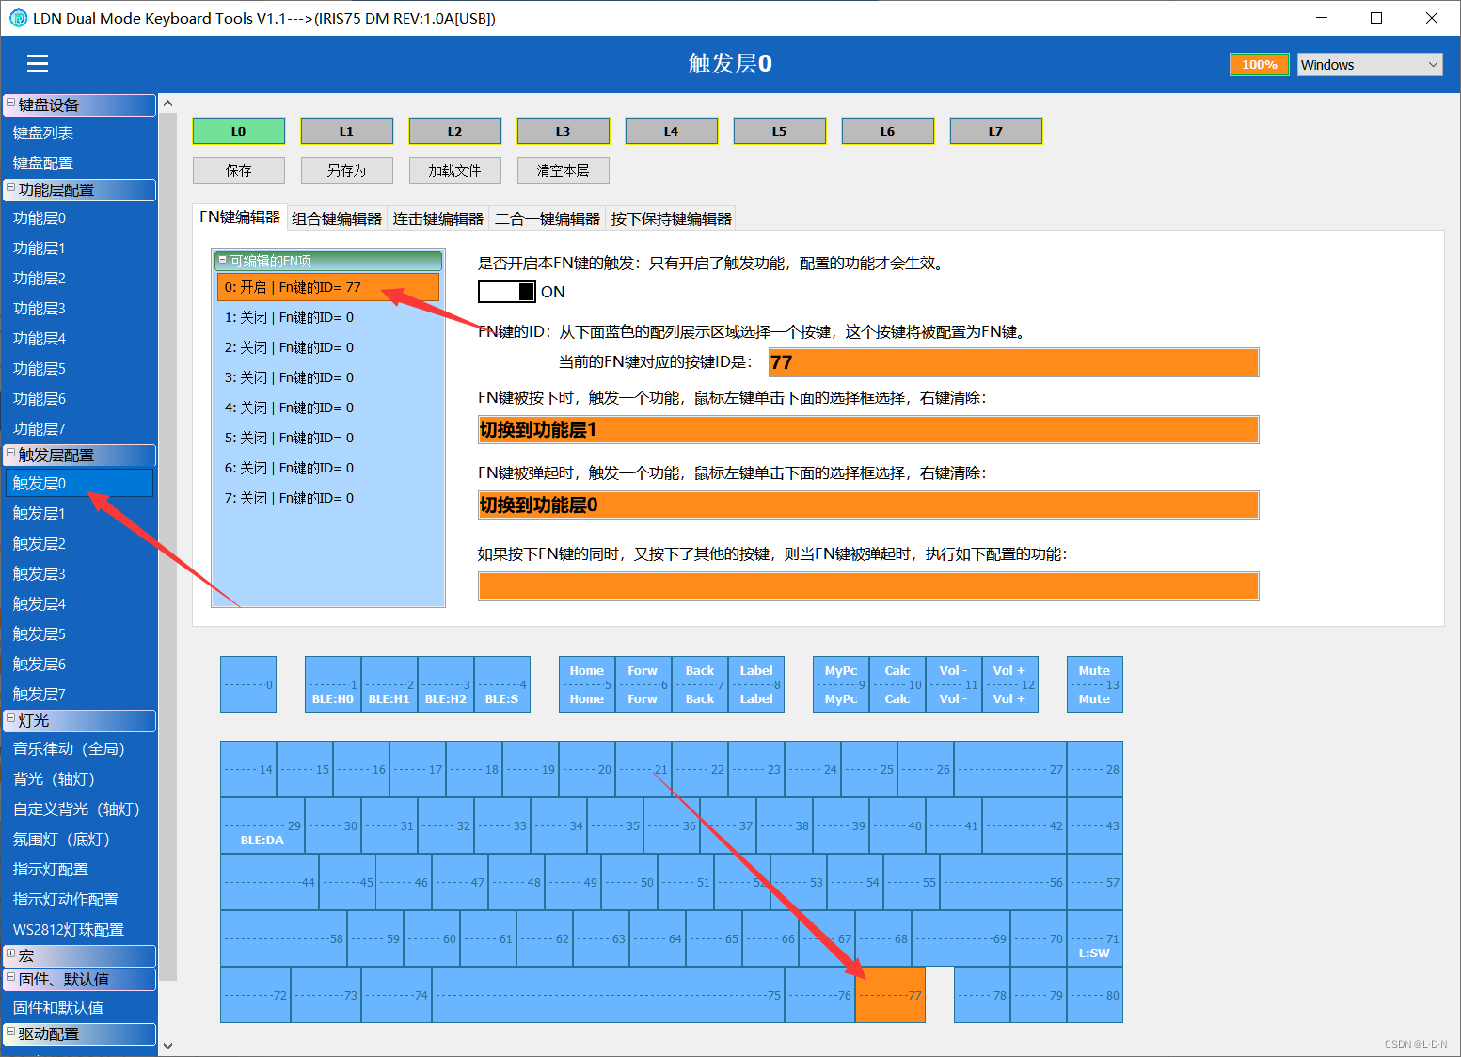Open 功能层7 in sidebar
The image size is (1461, 1057).
[79, 429]
